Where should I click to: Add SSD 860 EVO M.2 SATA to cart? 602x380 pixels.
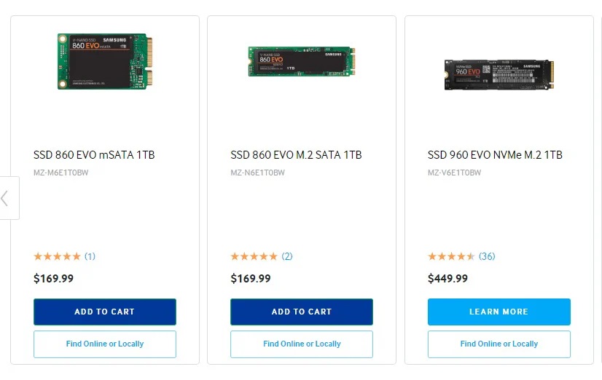(x=302, y=312)
